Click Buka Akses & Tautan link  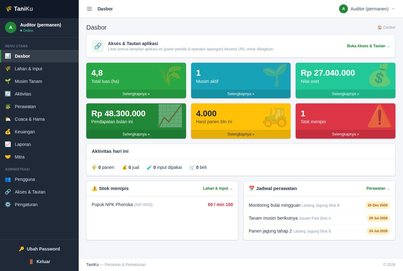pyautogui.click(x=368, y=46)
